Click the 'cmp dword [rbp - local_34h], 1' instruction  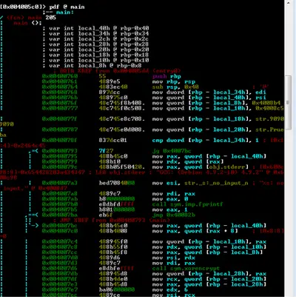click(206, 140)
